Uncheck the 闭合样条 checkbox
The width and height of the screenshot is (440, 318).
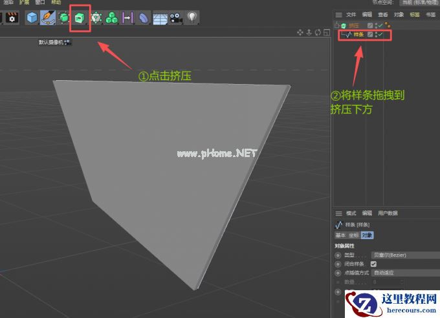point(373,264)
